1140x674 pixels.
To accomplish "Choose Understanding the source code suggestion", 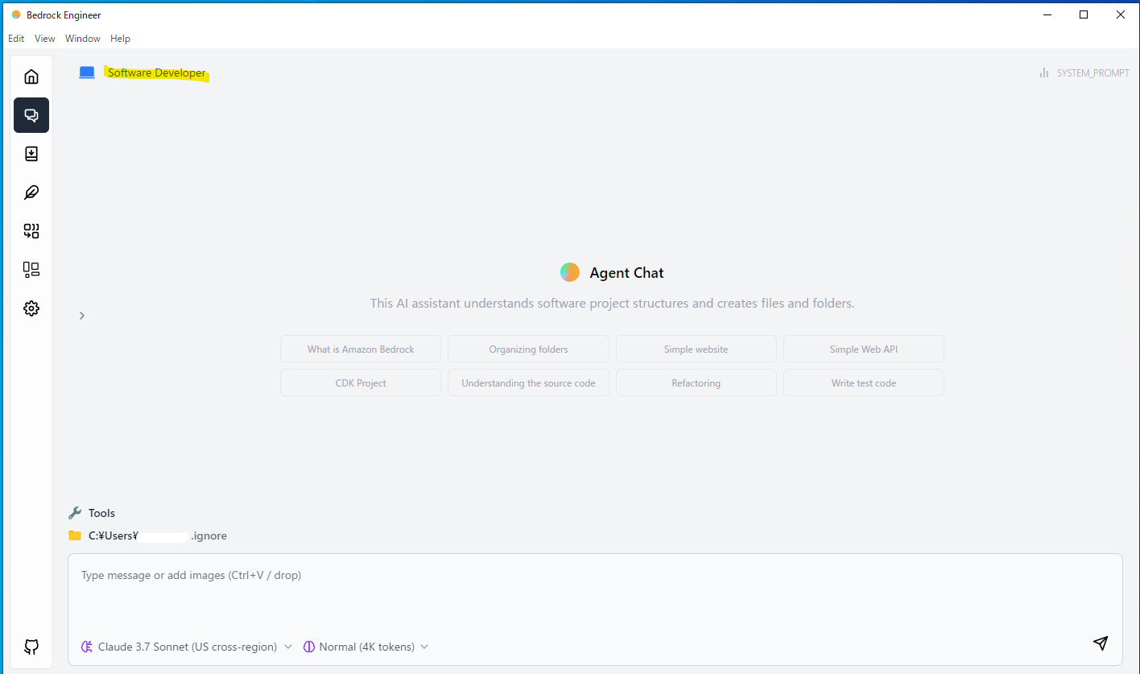I will tap(528, 382).
